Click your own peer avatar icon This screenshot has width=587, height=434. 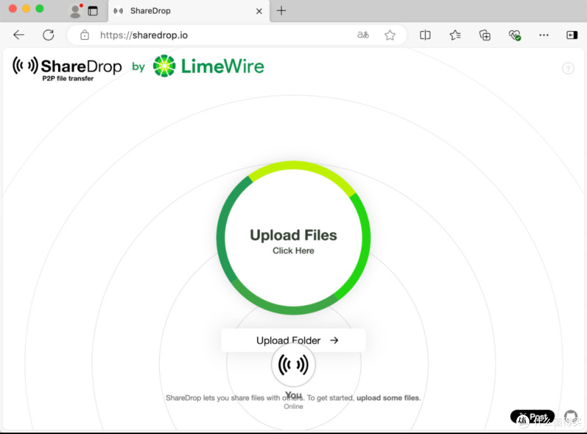coord(293,365)
